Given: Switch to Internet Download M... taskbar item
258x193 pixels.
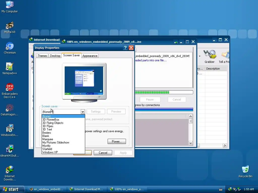Looking at the screenshot, I should click(86, 189).
